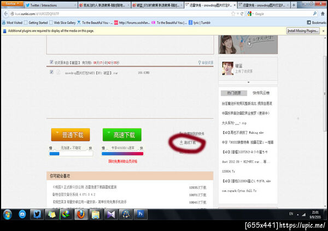
Task: Open the forums.soshifan bookmark
Action: coord(132,22)
